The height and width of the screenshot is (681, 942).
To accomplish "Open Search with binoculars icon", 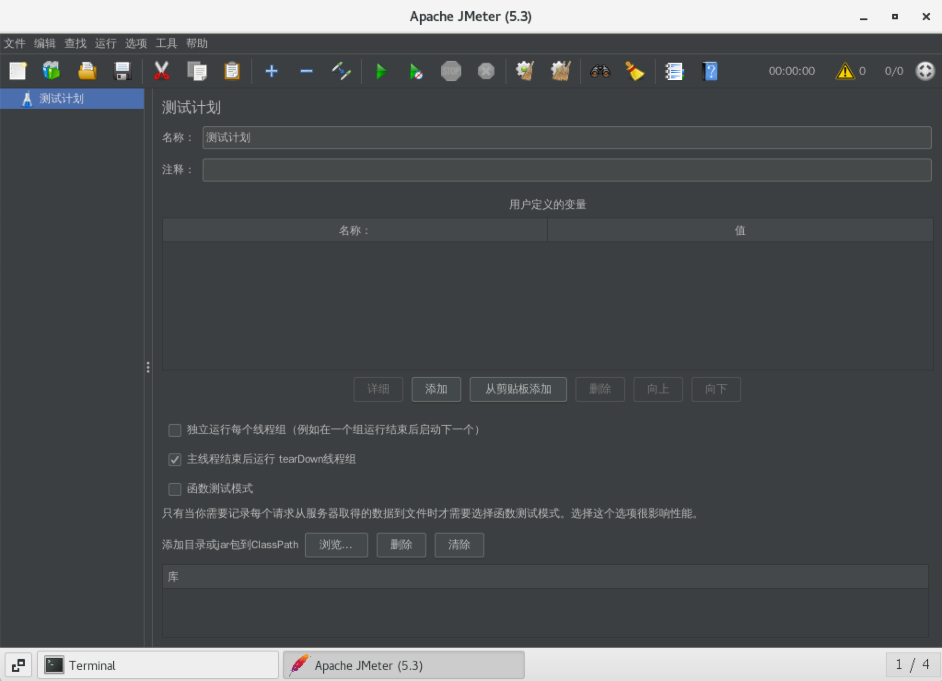I will click(x=600, y=71).
